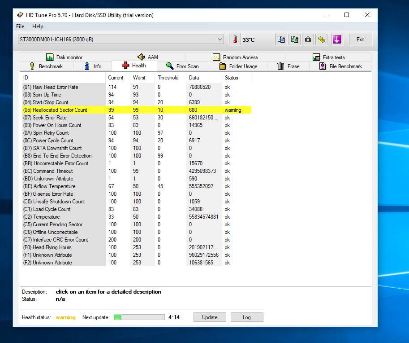409x343 pixels.
Task: Select the Reallocated Sector Count row
Action: pos(60,110)
